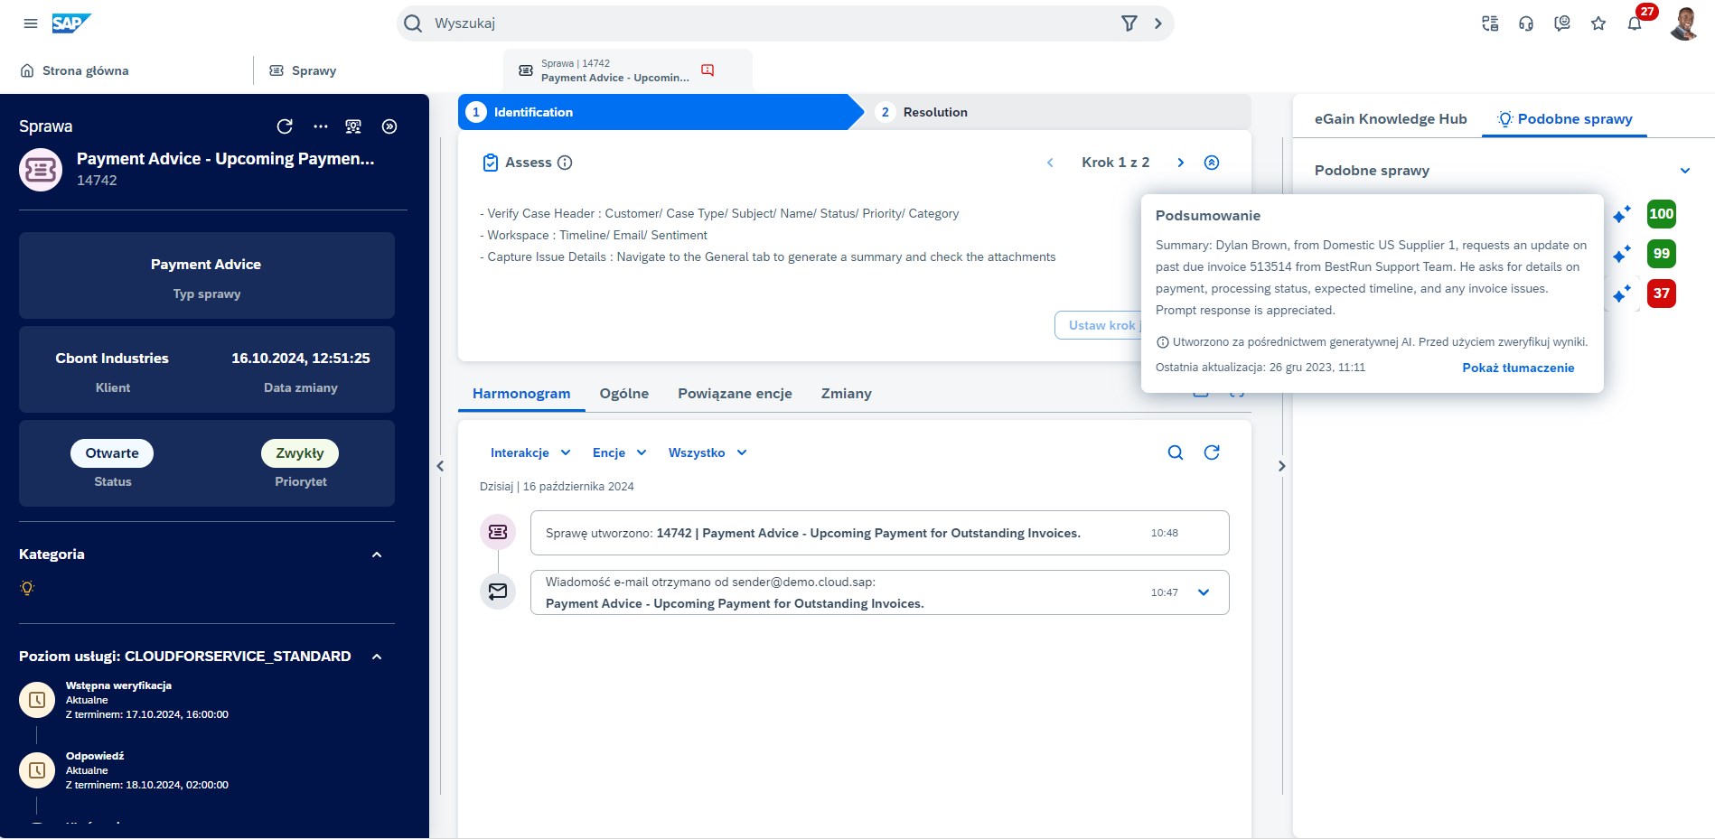Click the headset agent support icon

[x=1525, y=23]
